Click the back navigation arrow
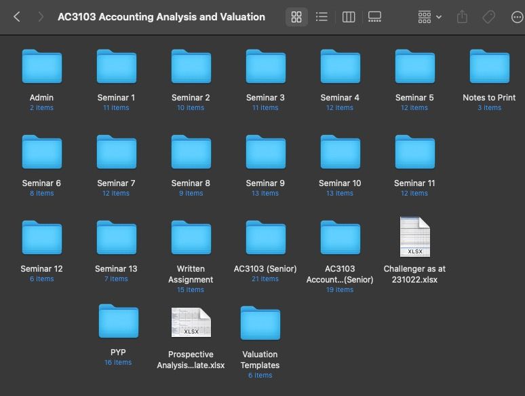Viewport: 525px width, 396px height. click(17, 17)
